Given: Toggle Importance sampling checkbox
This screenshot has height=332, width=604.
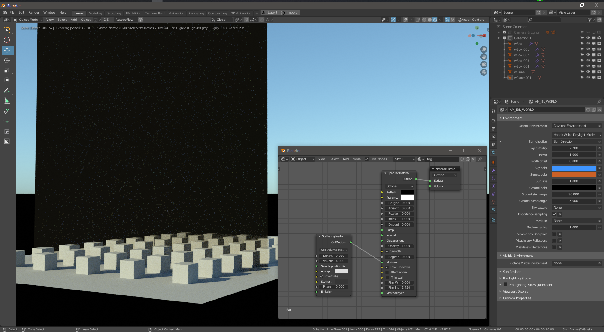Looking at the screenshot, I should pos(554,214).
